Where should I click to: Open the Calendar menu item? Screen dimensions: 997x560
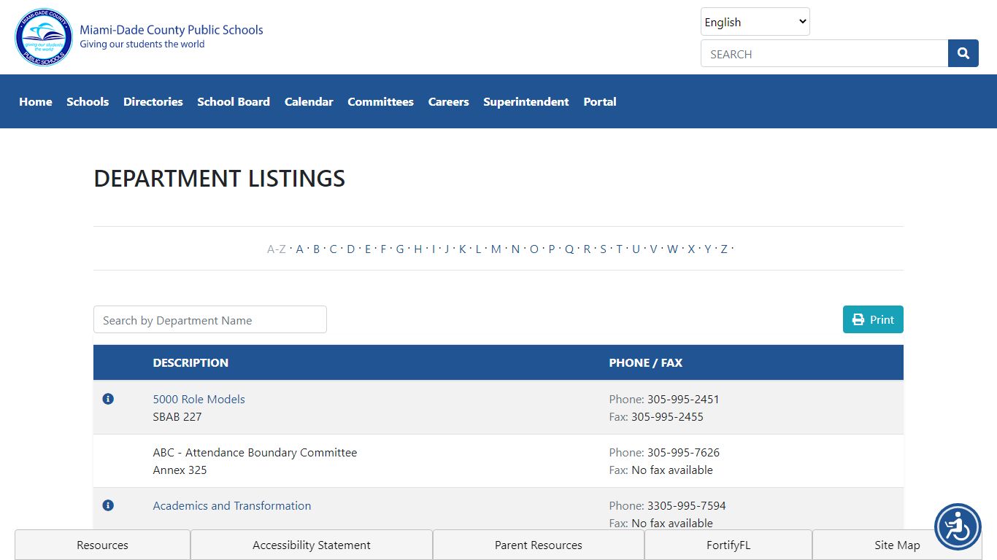point(309,101)
